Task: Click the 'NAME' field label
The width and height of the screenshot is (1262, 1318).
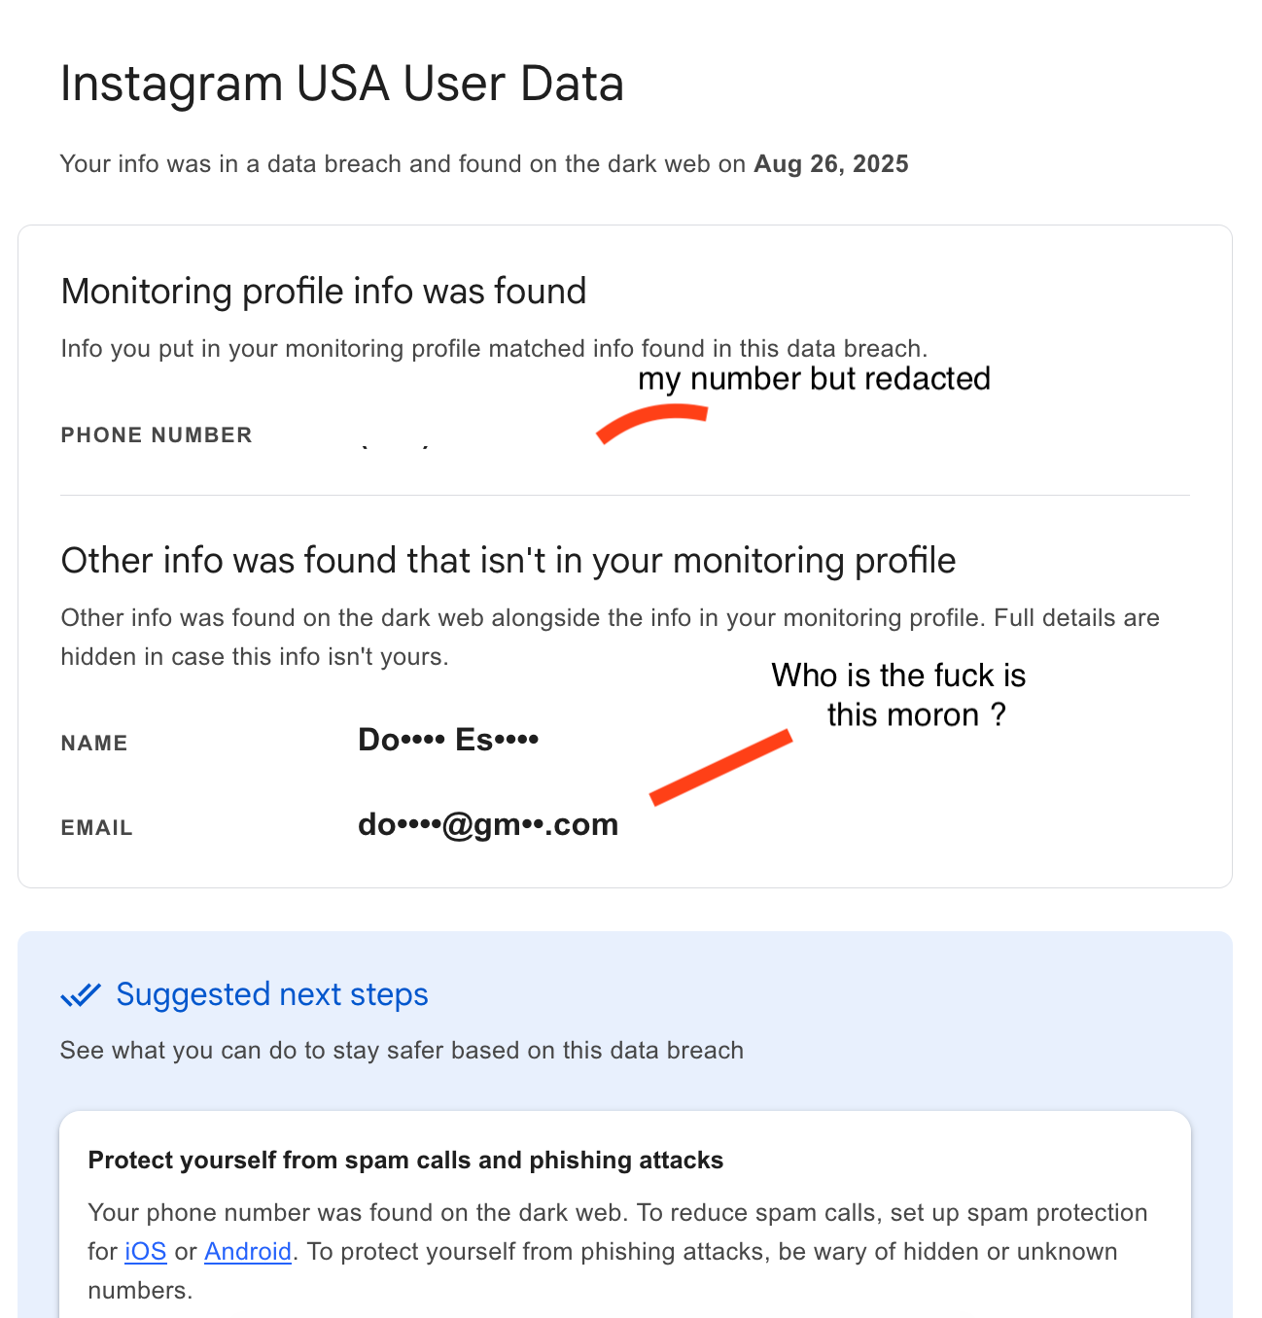Action: tap(94, 744)
